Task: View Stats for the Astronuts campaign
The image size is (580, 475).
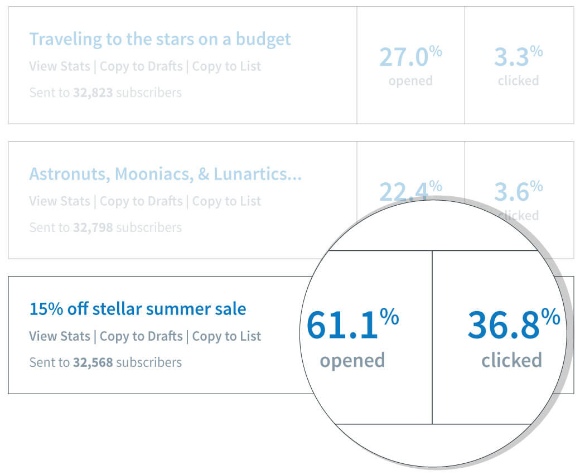Action: (x=58, y=201)
